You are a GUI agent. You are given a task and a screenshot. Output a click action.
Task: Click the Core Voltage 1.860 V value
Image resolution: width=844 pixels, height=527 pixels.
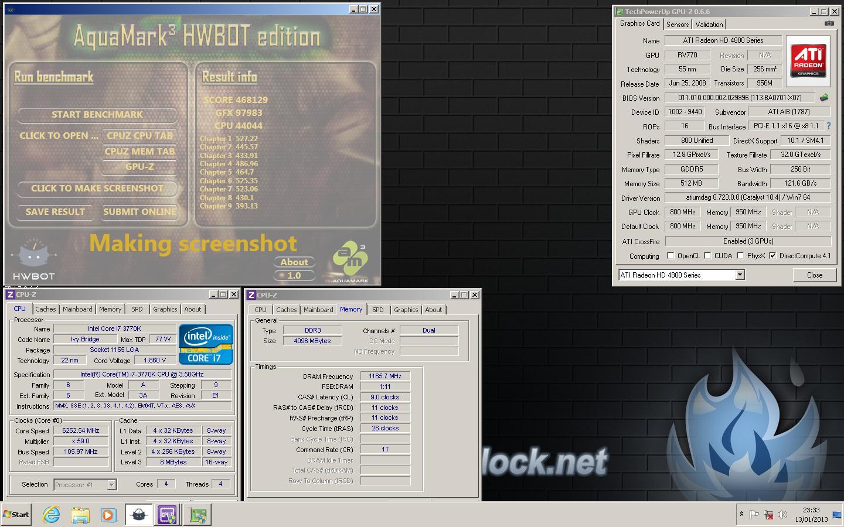pyautogui.click(x=154, y=360)
